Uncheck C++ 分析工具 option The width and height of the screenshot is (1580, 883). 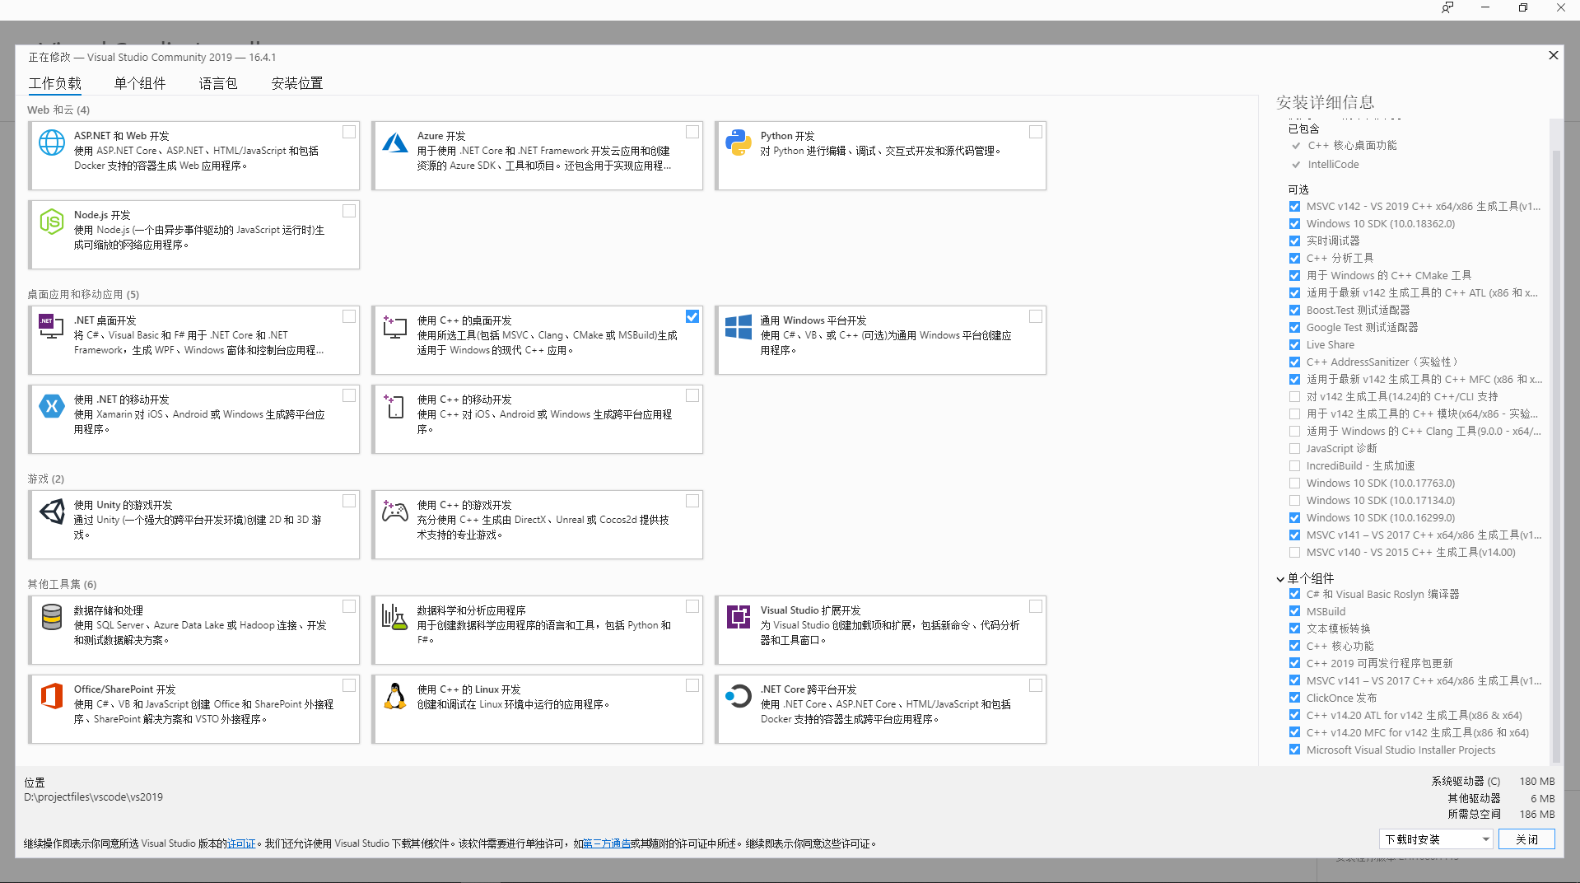pos(1295,259)
